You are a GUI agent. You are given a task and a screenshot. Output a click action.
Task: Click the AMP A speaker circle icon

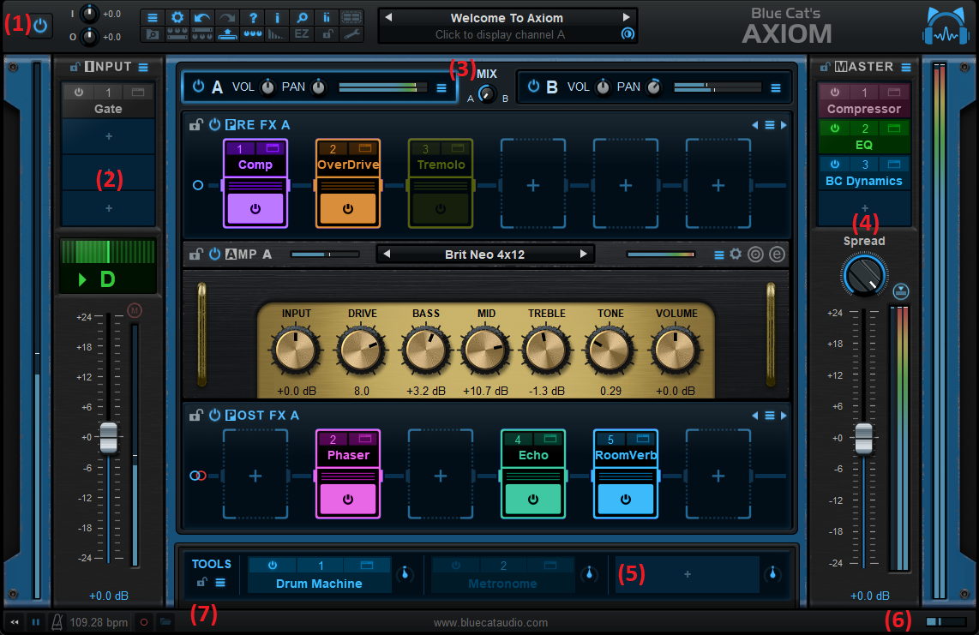point(755,255)
